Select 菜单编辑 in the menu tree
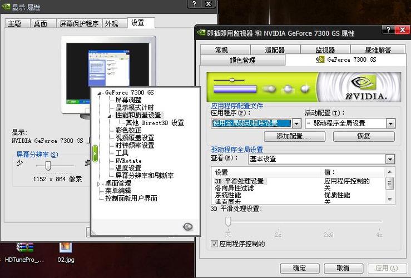 click(118, 191)
